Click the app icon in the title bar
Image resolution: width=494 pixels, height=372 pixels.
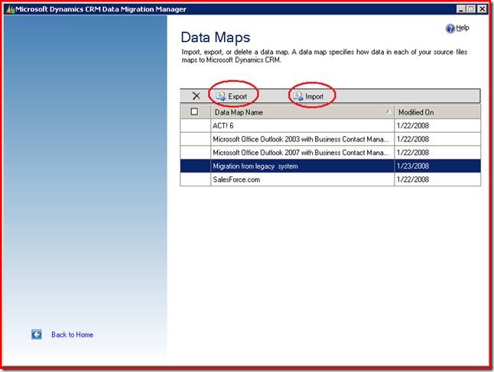10,8
